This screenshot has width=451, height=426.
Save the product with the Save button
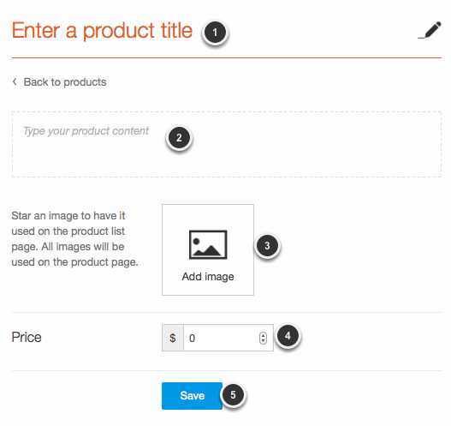coord(192,396)
